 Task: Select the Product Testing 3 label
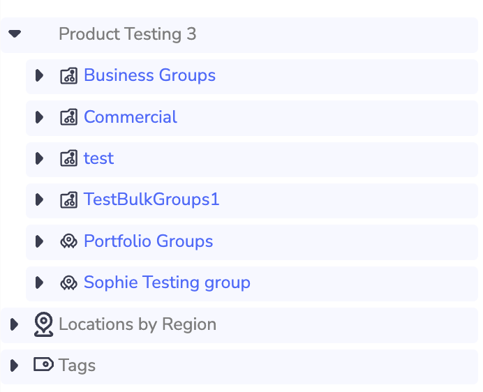tap(127, 33)
